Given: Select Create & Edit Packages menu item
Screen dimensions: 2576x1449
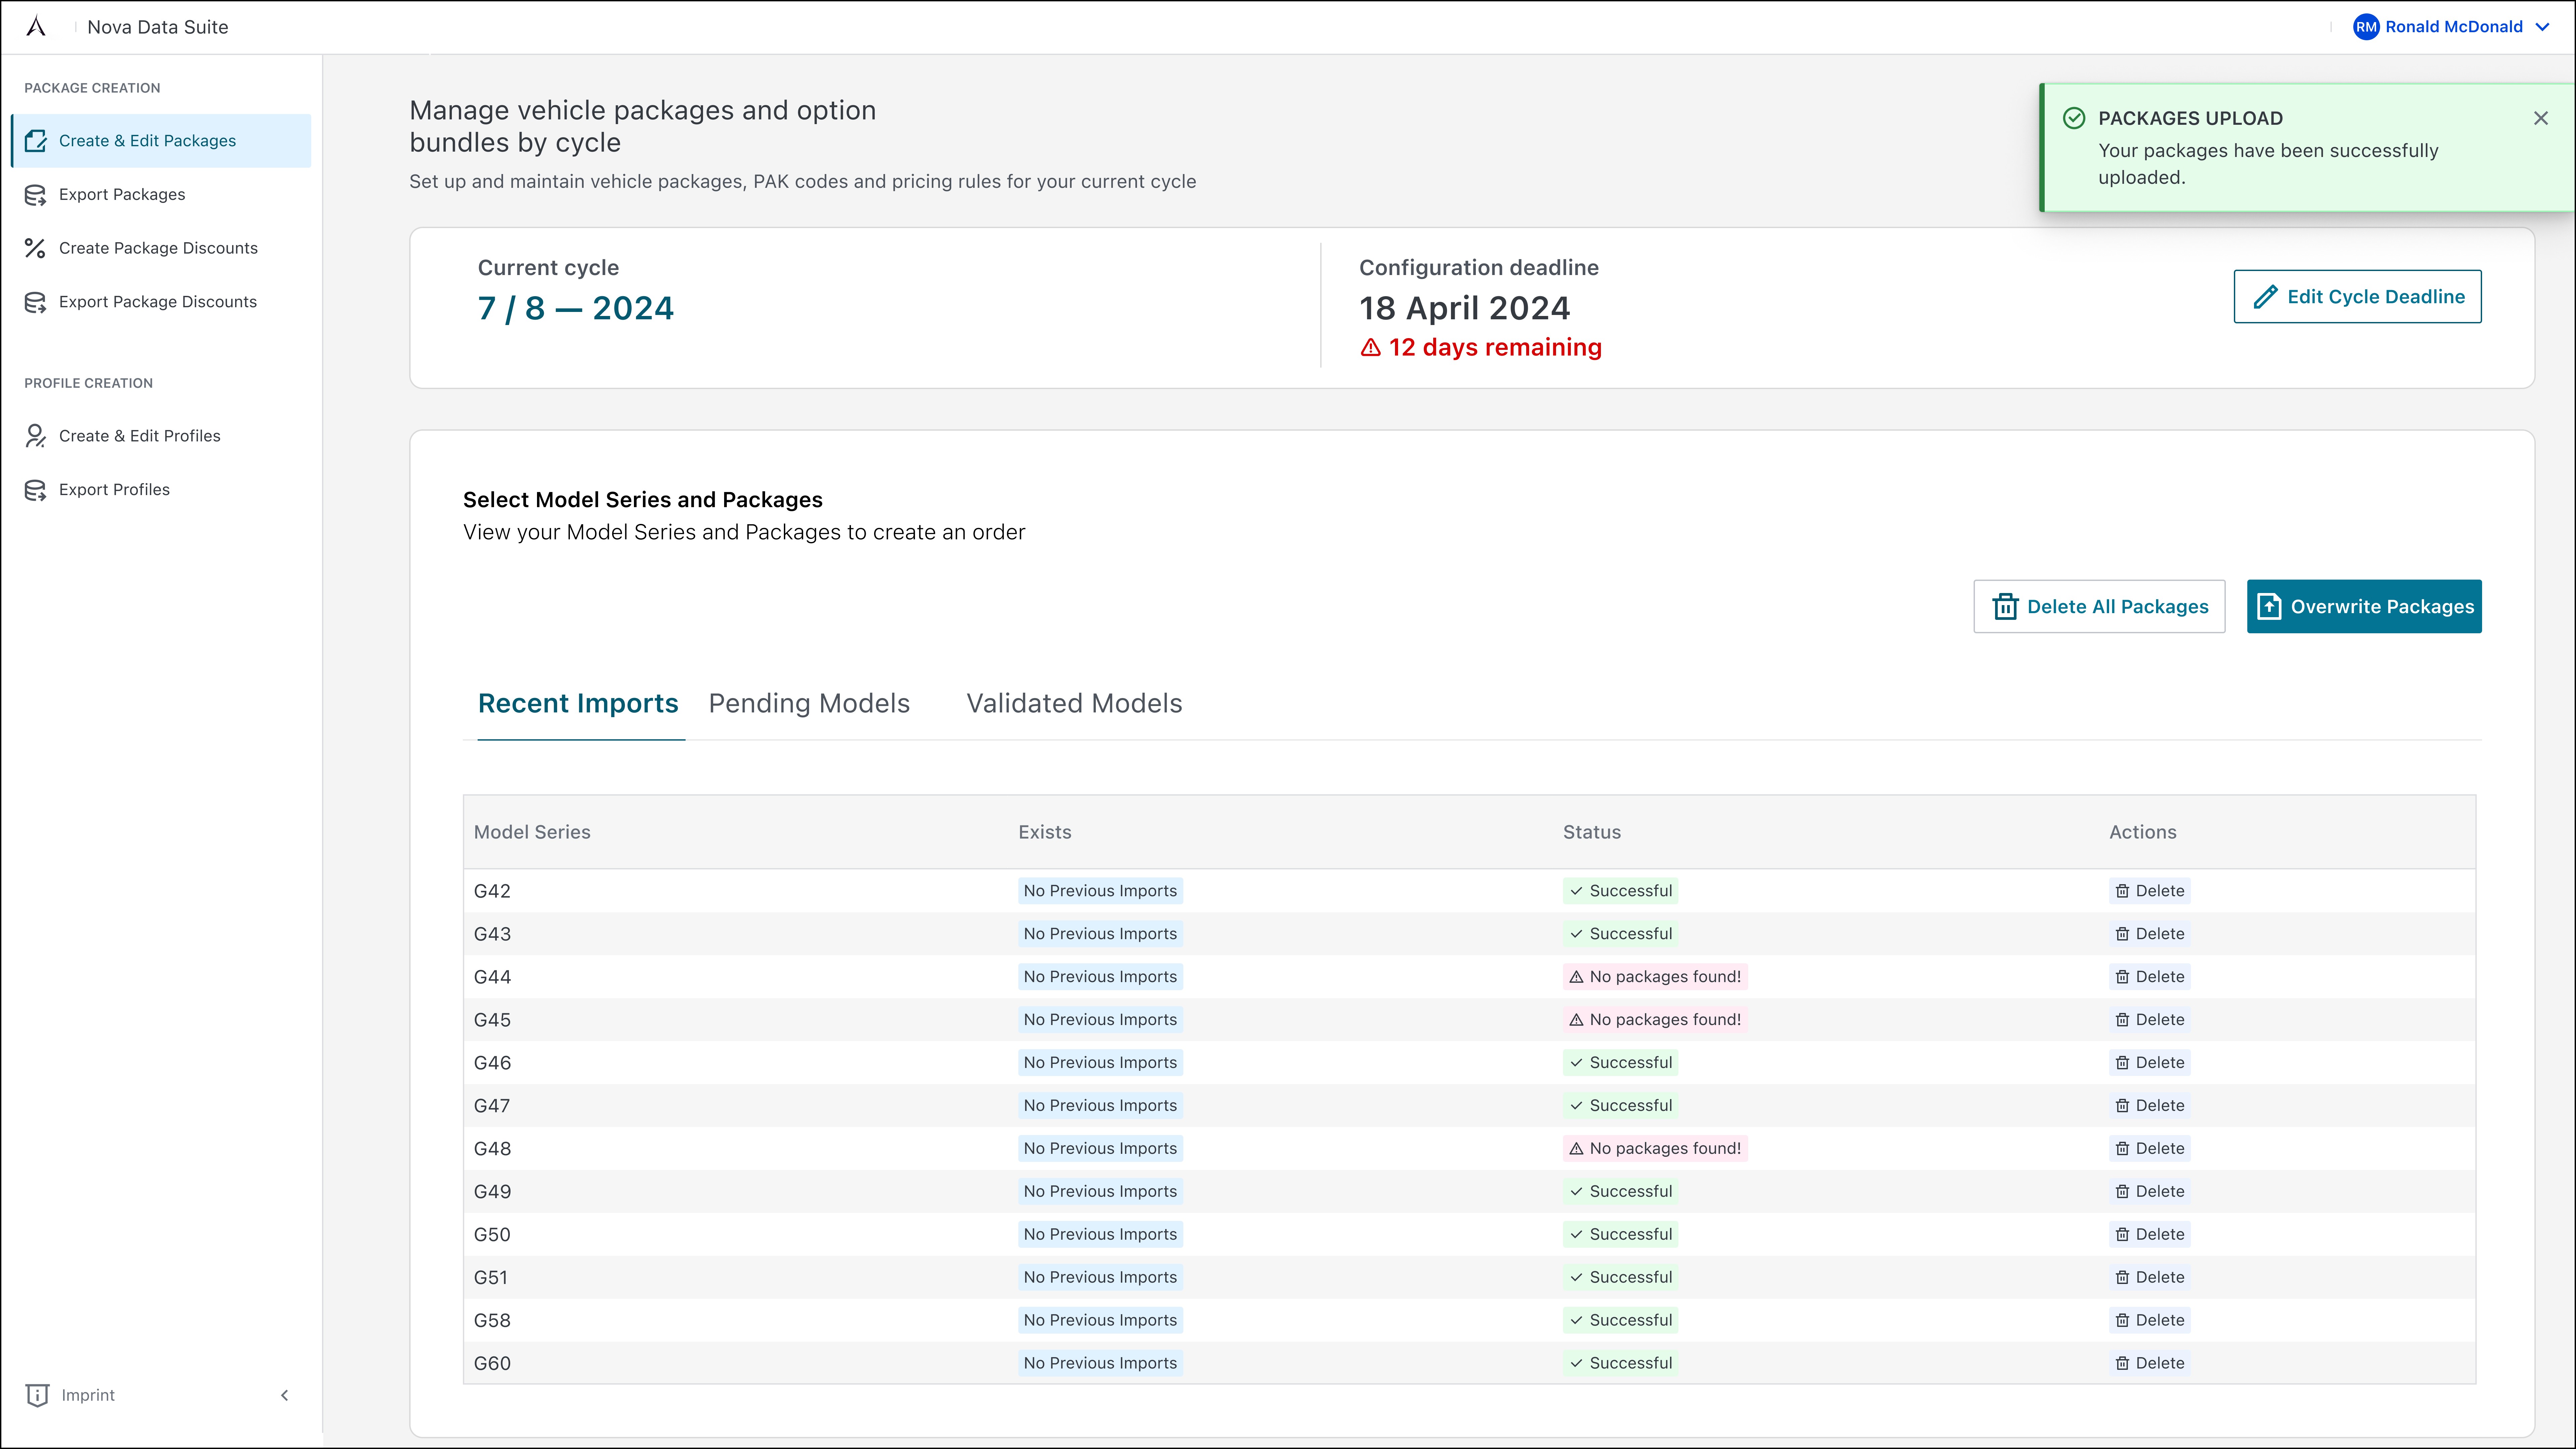Looking at the screenshot, I should coord(147,141).
